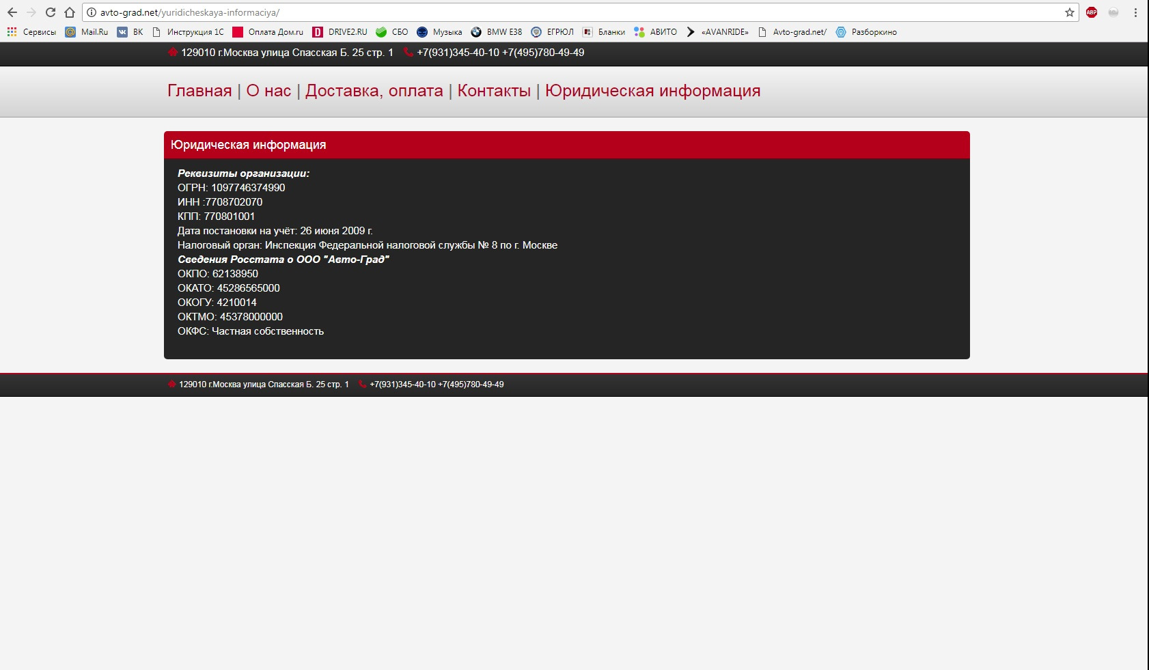Open the Разборкино bookmark
Screen dimensions: 1149x670
(x=866, y=32)
